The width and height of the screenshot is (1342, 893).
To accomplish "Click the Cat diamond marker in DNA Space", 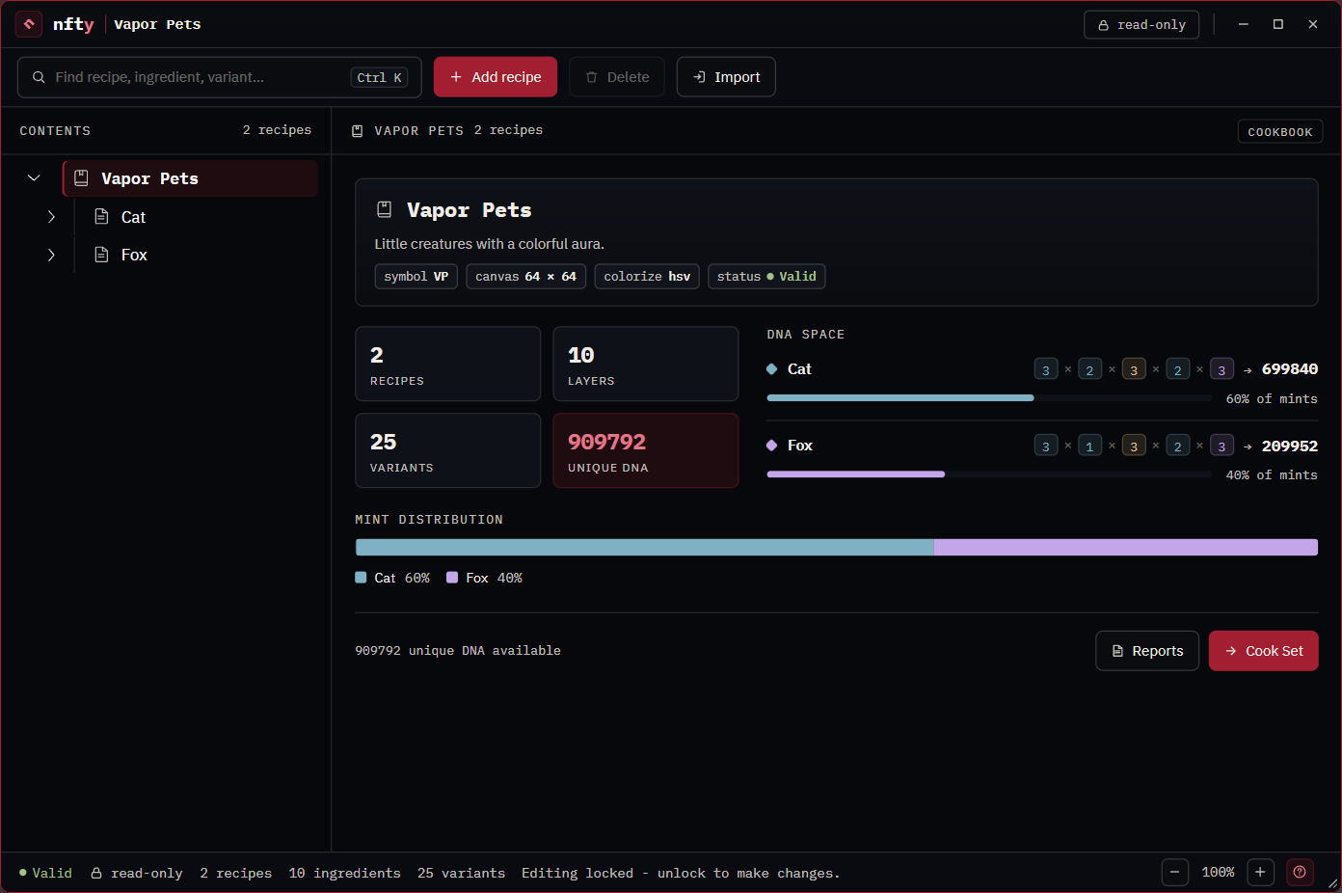I will (772, 368).
